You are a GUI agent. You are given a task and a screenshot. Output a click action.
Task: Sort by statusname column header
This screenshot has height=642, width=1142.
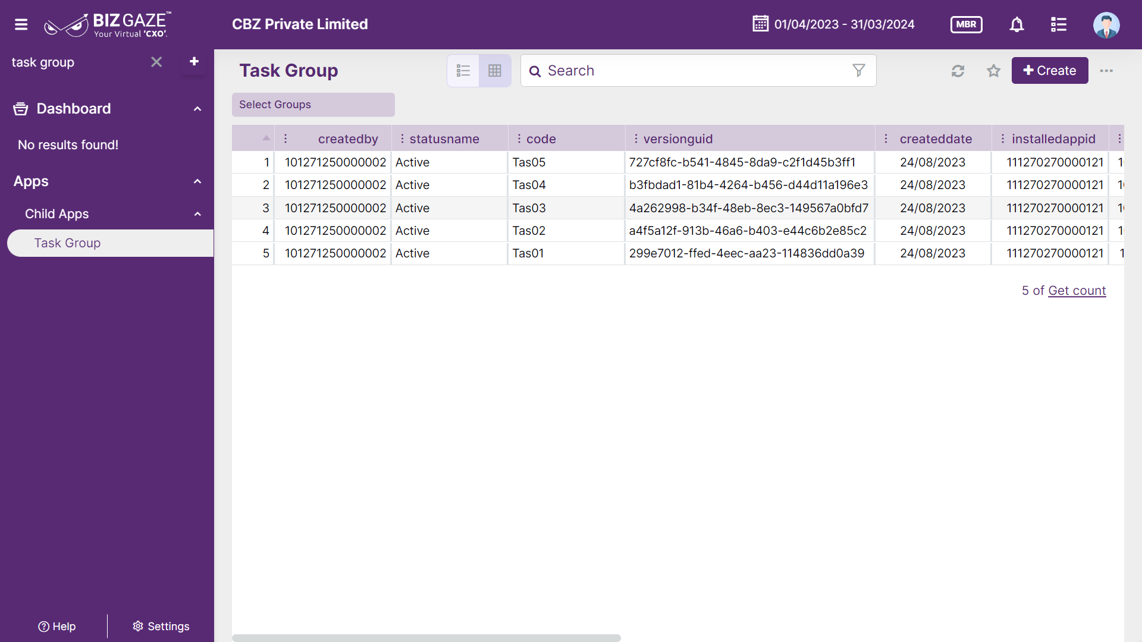(x=444, y=139)
